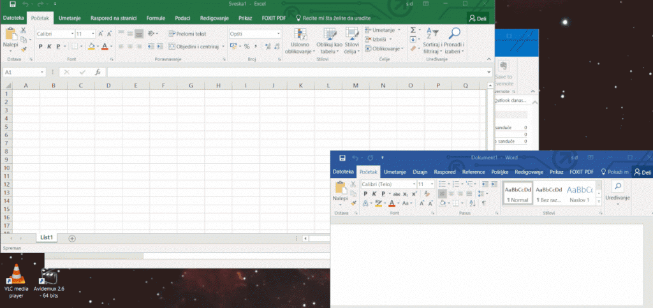Expand Word styles gallery more arrow
Viewport: 653px width, 308px height.
(x=599, y=202)
